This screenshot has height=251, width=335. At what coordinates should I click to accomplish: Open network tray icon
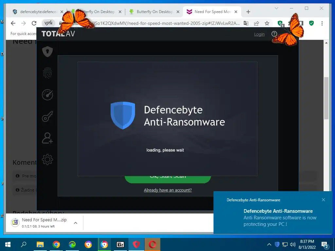pyautogui.click(x=285, y=244)
